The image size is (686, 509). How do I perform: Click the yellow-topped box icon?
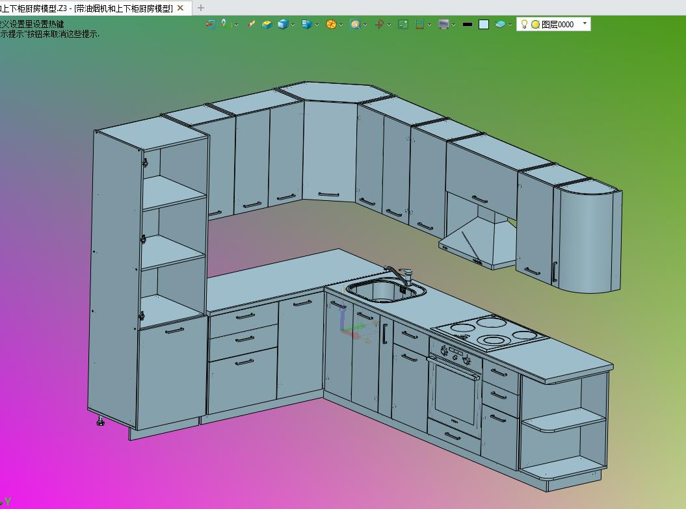267,24
